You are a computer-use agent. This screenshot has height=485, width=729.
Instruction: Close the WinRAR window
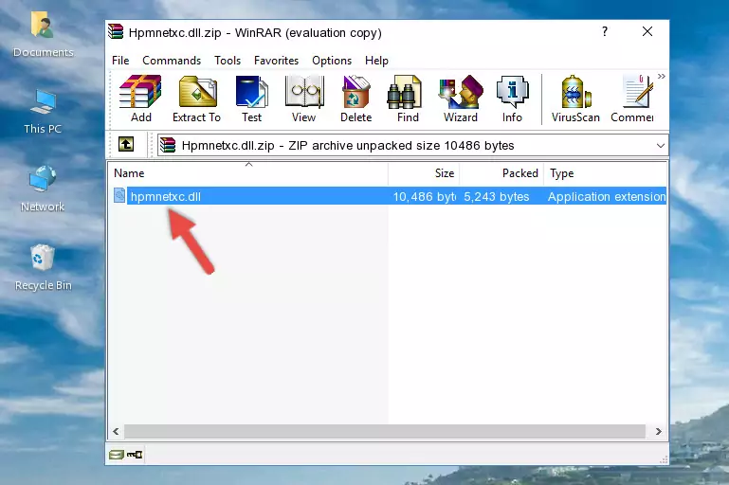point(647,31)
